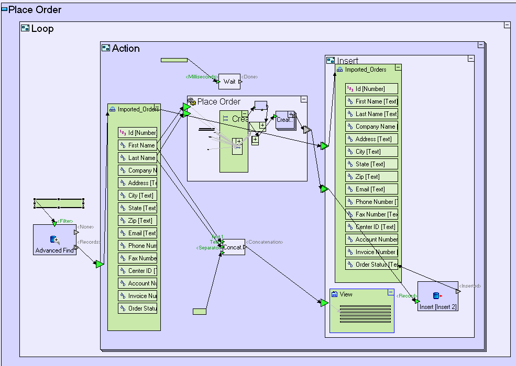Image resolution: width=516 pixels, height=366 pixels.
Task: Click the Loop container icon
Action: click(x=25, y=28)
